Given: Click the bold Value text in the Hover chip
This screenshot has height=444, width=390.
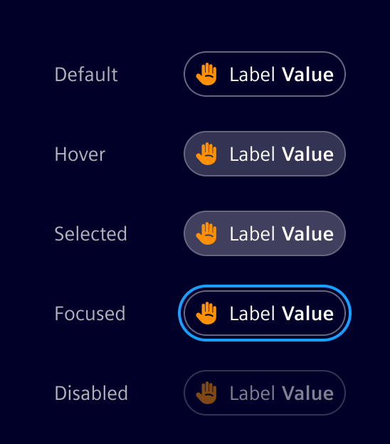Looking at the screenshot, I should pyautogui.click(x=308, y=154).
